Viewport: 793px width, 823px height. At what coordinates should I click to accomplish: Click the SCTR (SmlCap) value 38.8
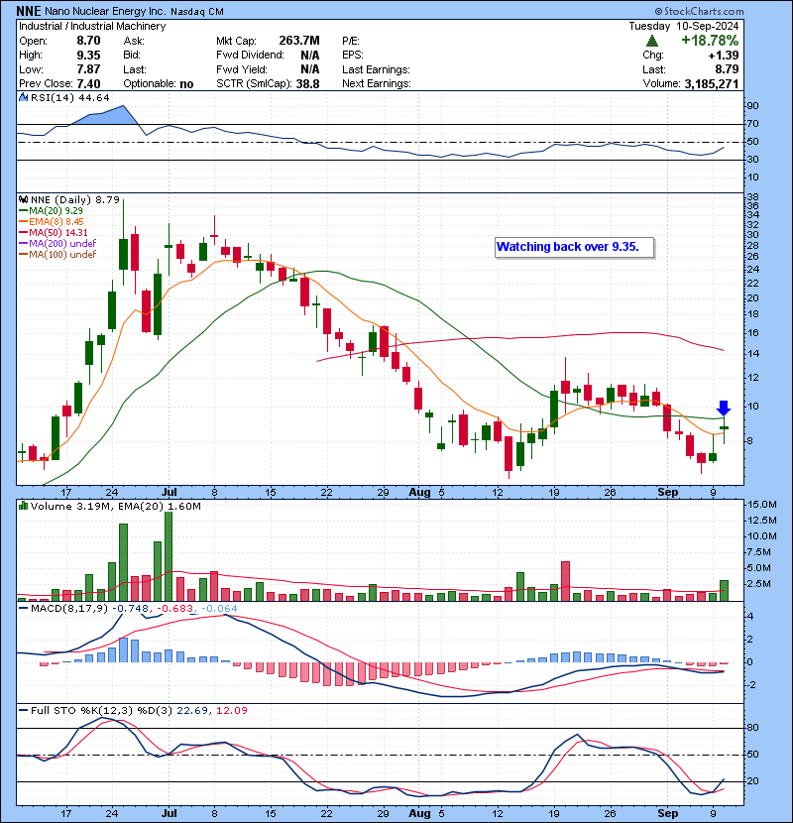307,84
